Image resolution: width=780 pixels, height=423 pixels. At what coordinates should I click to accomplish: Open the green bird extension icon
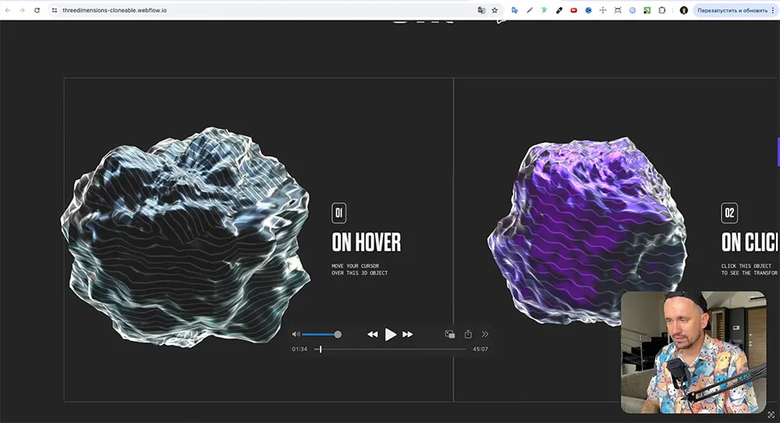click(x=544, y=10)
